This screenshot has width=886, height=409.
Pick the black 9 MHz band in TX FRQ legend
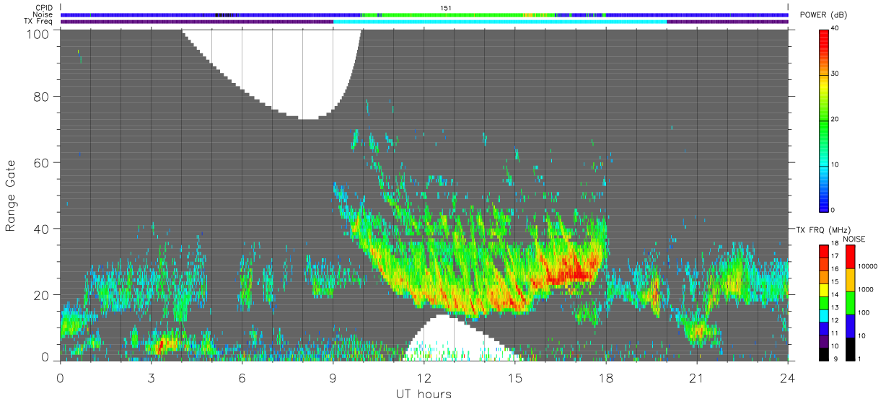(824, 354)
